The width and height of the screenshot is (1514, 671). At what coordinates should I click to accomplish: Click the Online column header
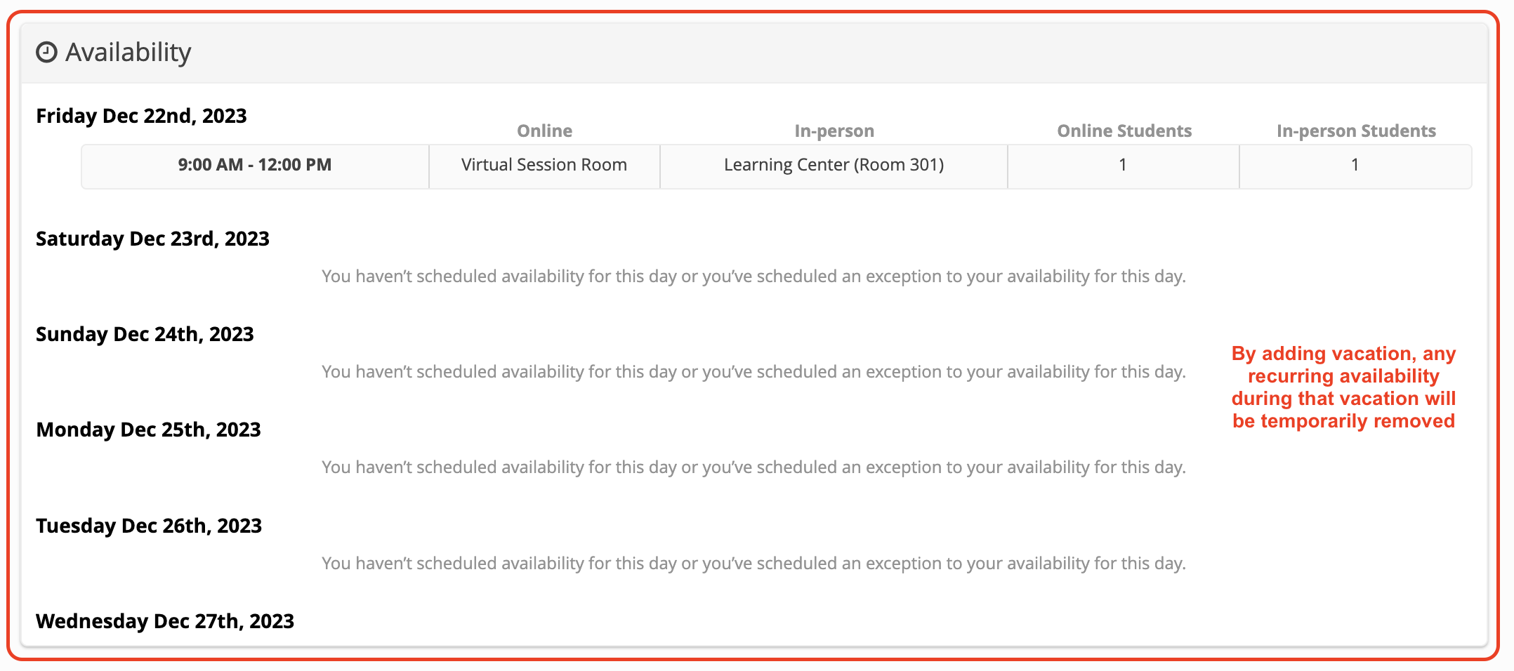click(x=544, y=131)
